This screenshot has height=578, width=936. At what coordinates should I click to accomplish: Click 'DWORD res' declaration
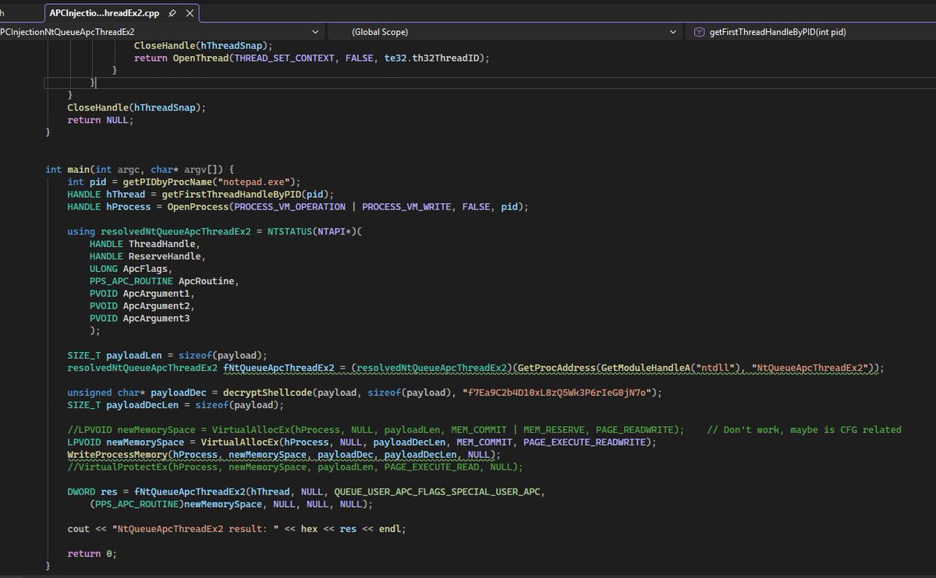[x=92, y=492]
